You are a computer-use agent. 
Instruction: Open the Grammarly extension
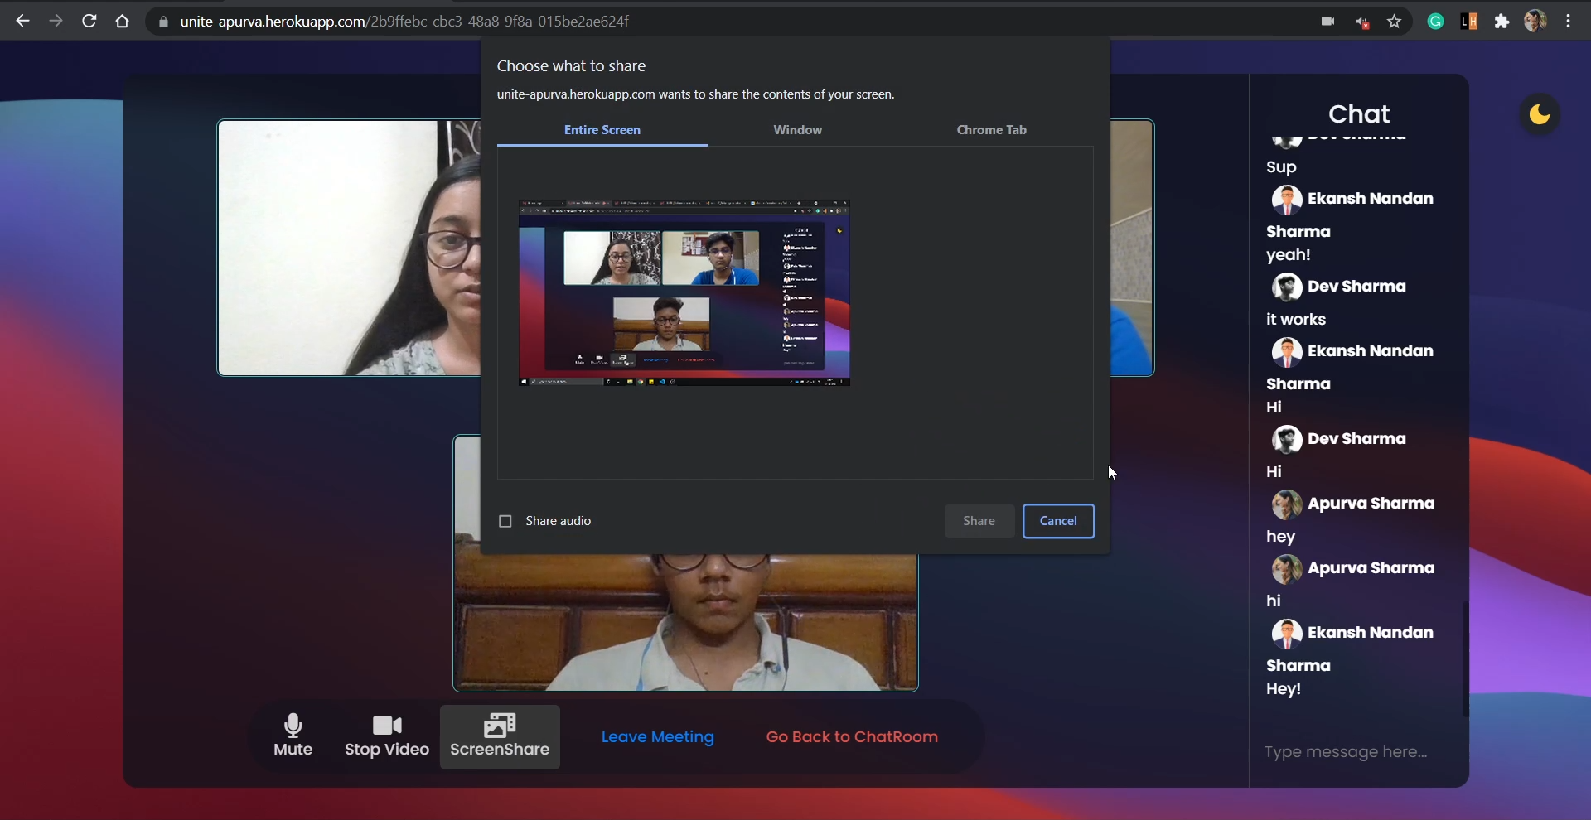tap(1436, 22)
